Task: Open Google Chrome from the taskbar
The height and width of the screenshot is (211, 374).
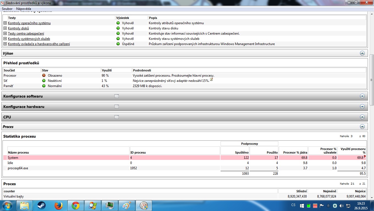Action: 76,206
